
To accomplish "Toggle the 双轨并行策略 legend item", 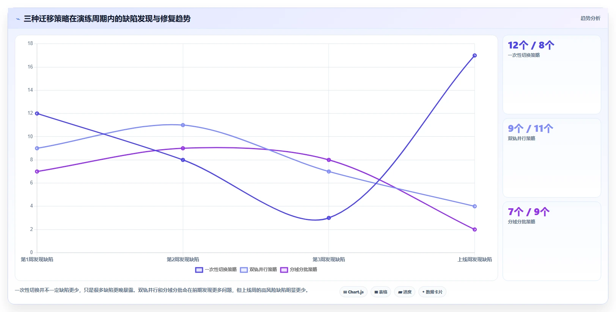I will click(x=258, y=270).
